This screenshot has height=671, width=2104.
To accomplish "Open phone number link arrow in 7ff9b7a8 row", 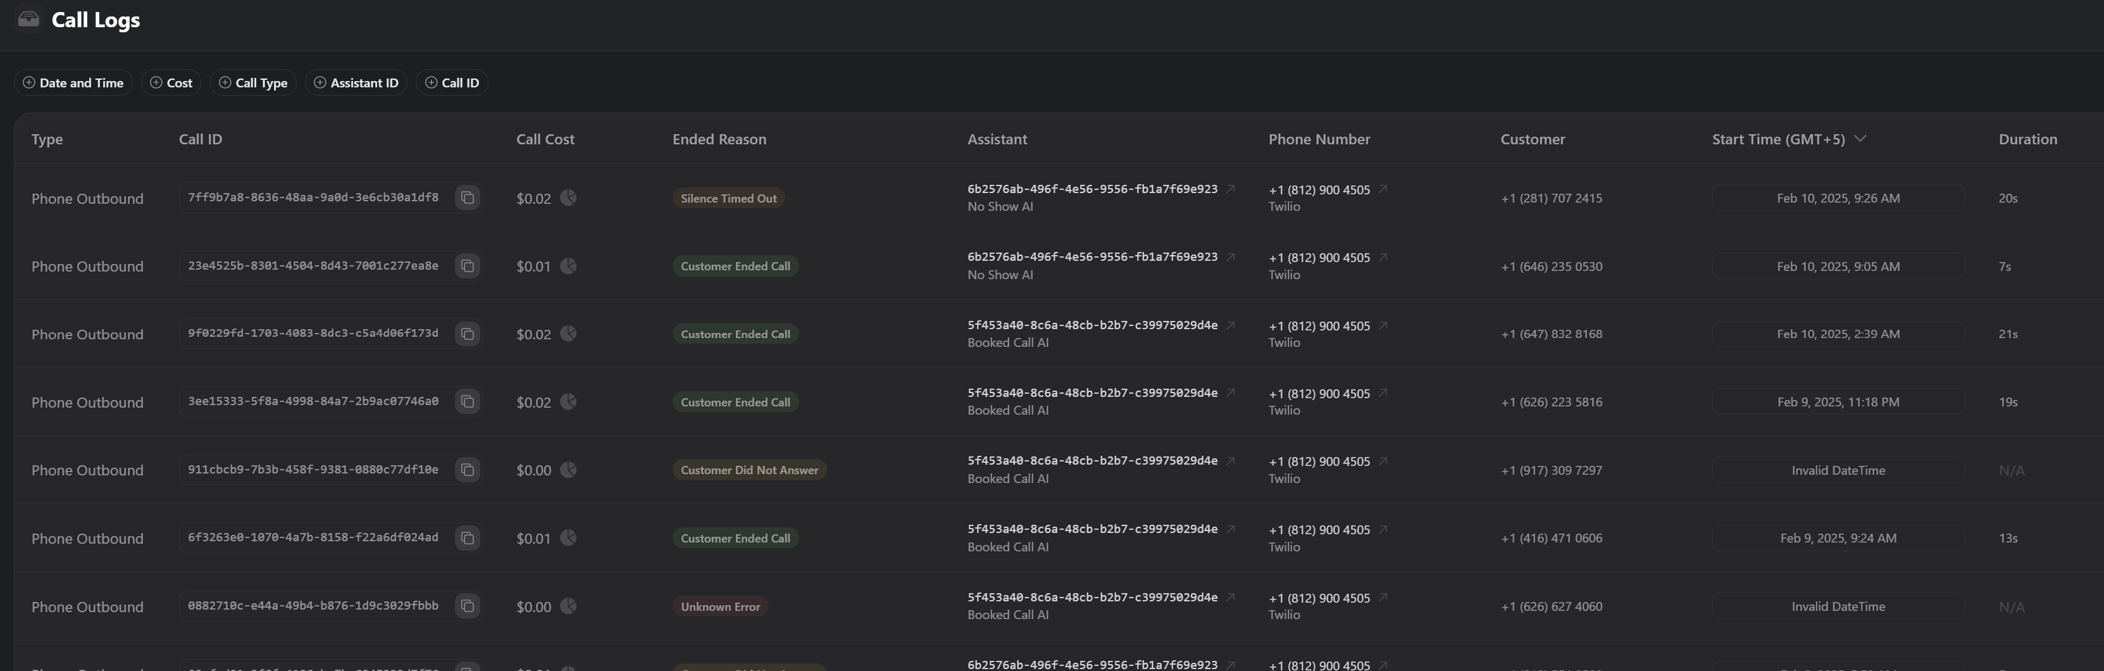I will coord(1383,189).
